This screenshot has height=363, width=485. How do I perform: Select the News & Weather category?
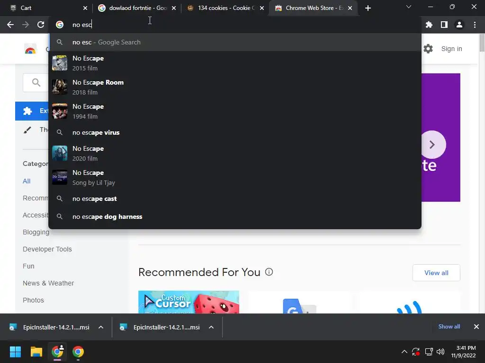click(48, 283)
